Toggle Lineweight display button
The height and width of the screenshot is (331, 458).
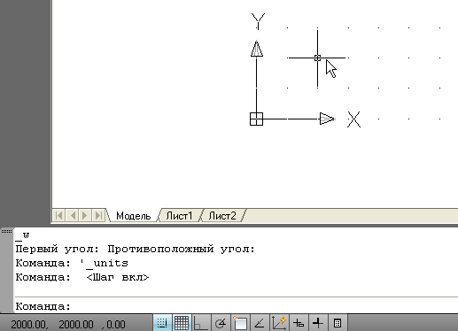(x=318, y=323)
